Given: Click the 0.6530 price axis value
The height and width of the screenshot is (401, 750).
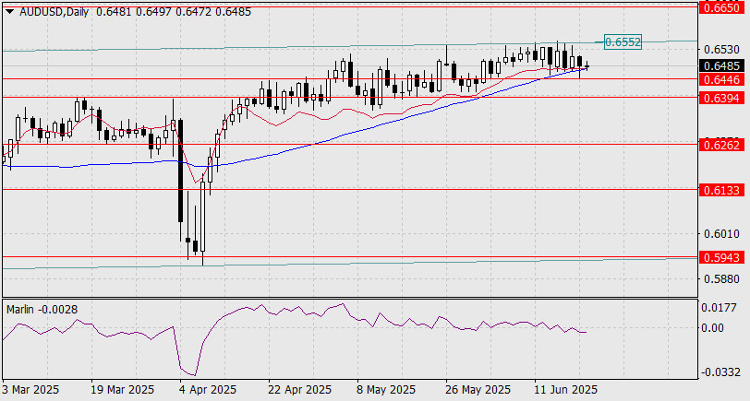Looking at the screenshot, I should 720,49.
